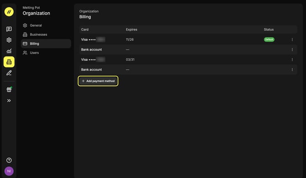Open the settings gear sidebar icon
Screen dimensions: 306x178
(x=9, y=40)
